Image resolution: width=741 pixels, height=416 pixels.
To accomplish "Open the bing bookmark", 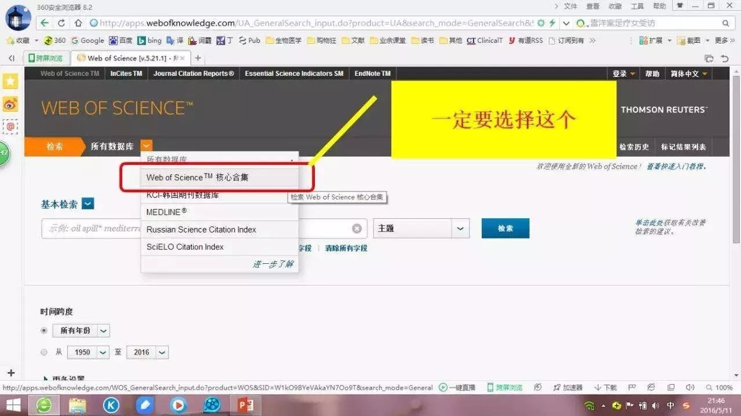I will pos(149,41).
